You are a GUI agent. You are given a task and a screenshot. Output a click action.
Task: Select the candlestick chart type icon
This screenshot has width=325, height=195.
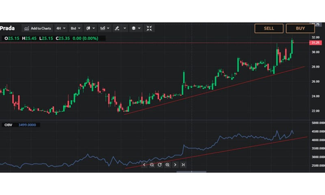coord(88,28)
